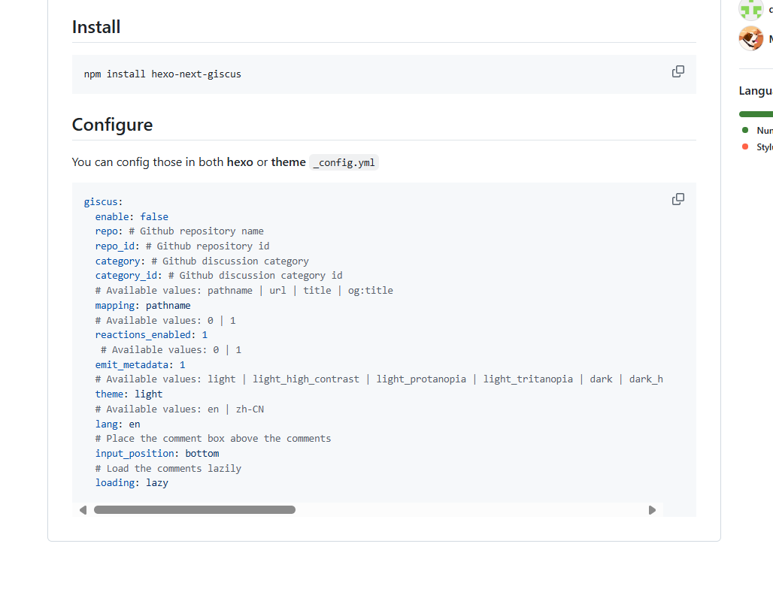Click the 'repo: # Github repository name' line
This screenshot has height=592, width=773.
click(180, 231)
